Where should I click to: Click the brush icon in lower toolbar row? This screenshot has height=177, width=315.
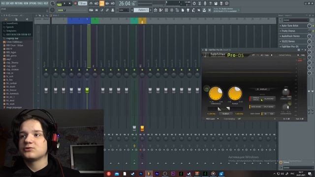click(x=102, y=10)
